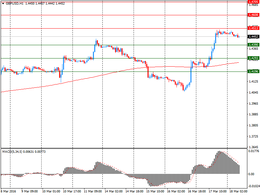Screen dimensions: 260x195
Task: Select the GBPUSD,H1 chart title text
Action: [x=15, y=4]
